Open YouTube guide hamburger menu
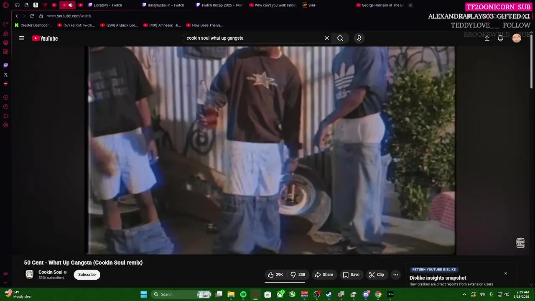 click(22, 38)
